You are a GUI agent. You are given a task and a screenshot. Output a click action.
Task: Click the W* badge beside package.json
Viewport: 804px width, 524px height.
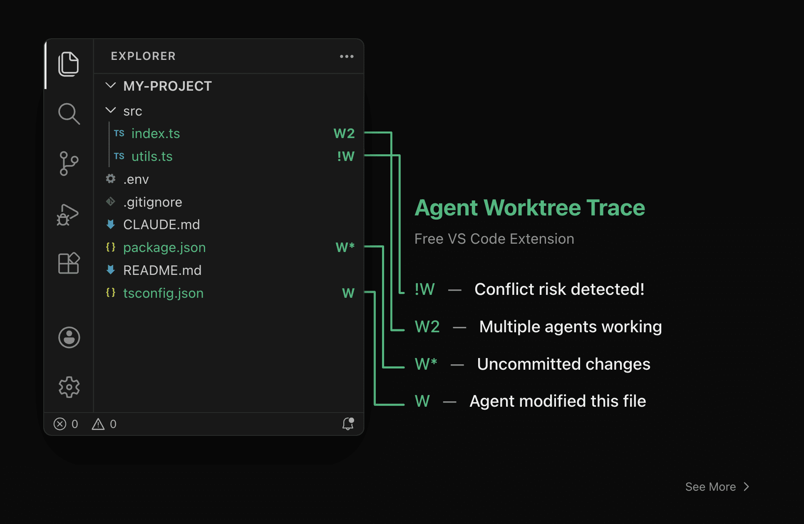(x=345, y=247)
